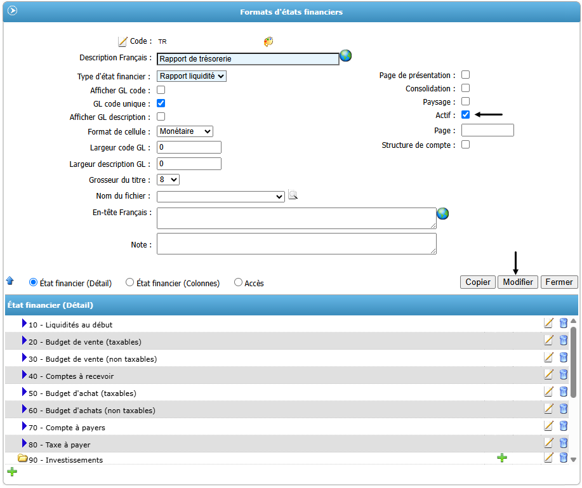Click the Fermer button

[x=559, y=282]
